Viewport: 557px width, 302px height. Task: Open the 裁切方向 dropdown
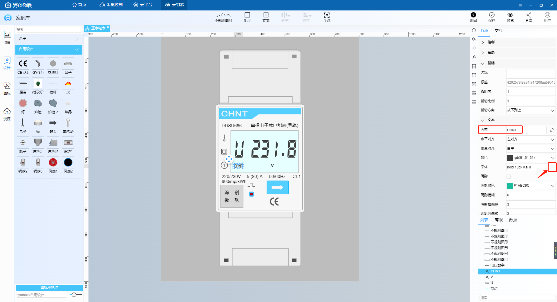531,110
